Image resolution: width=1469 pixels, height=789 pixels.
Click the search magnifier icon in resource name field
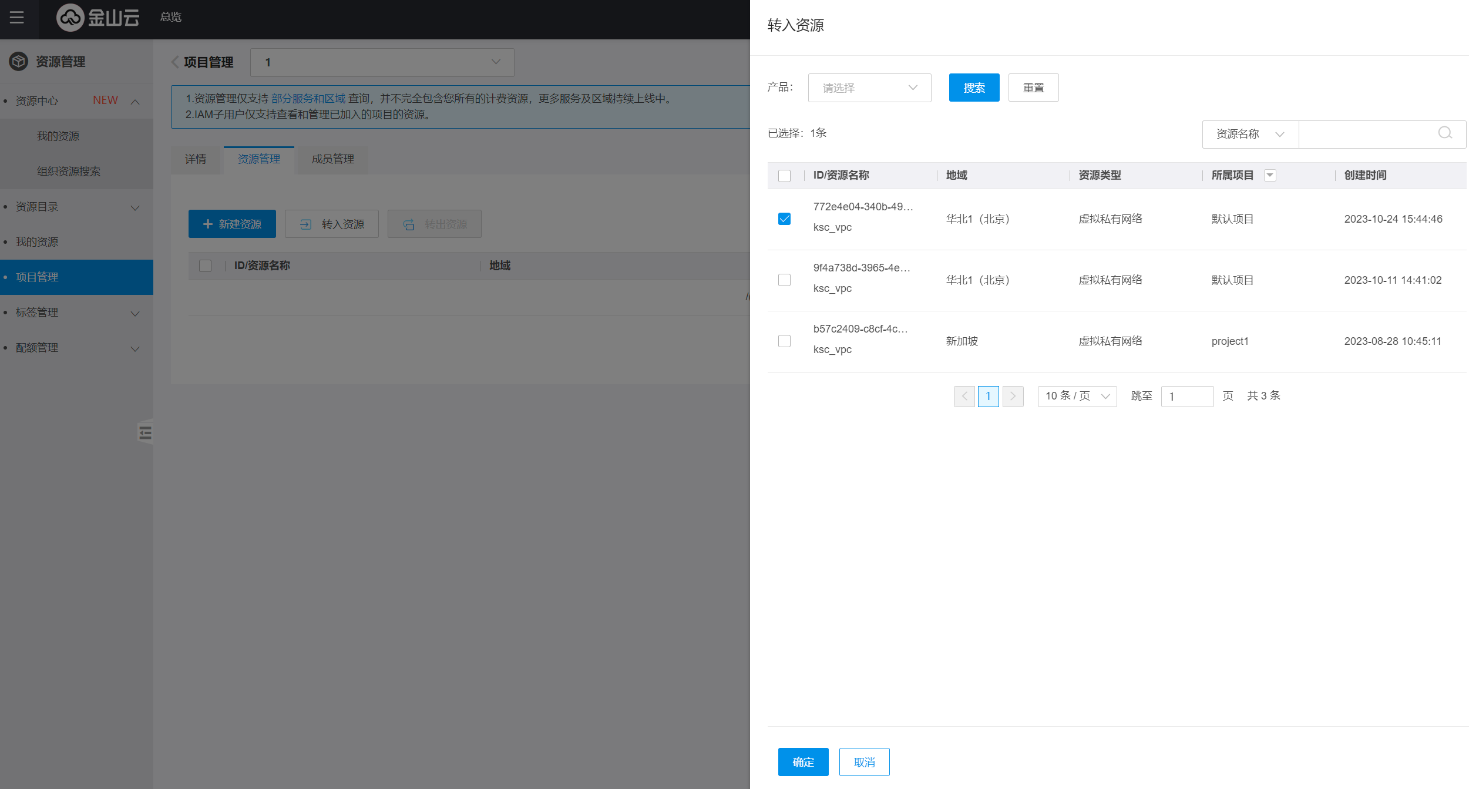(x=1445, y=133)
